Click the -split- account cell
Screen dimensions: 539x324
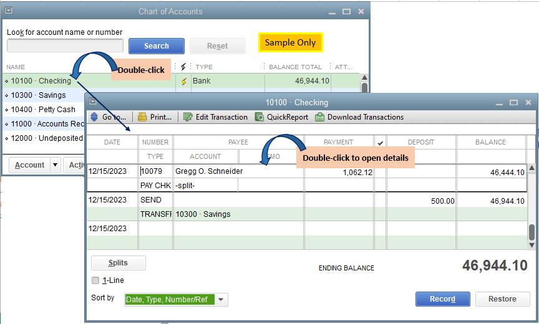(x=185, y=186)
